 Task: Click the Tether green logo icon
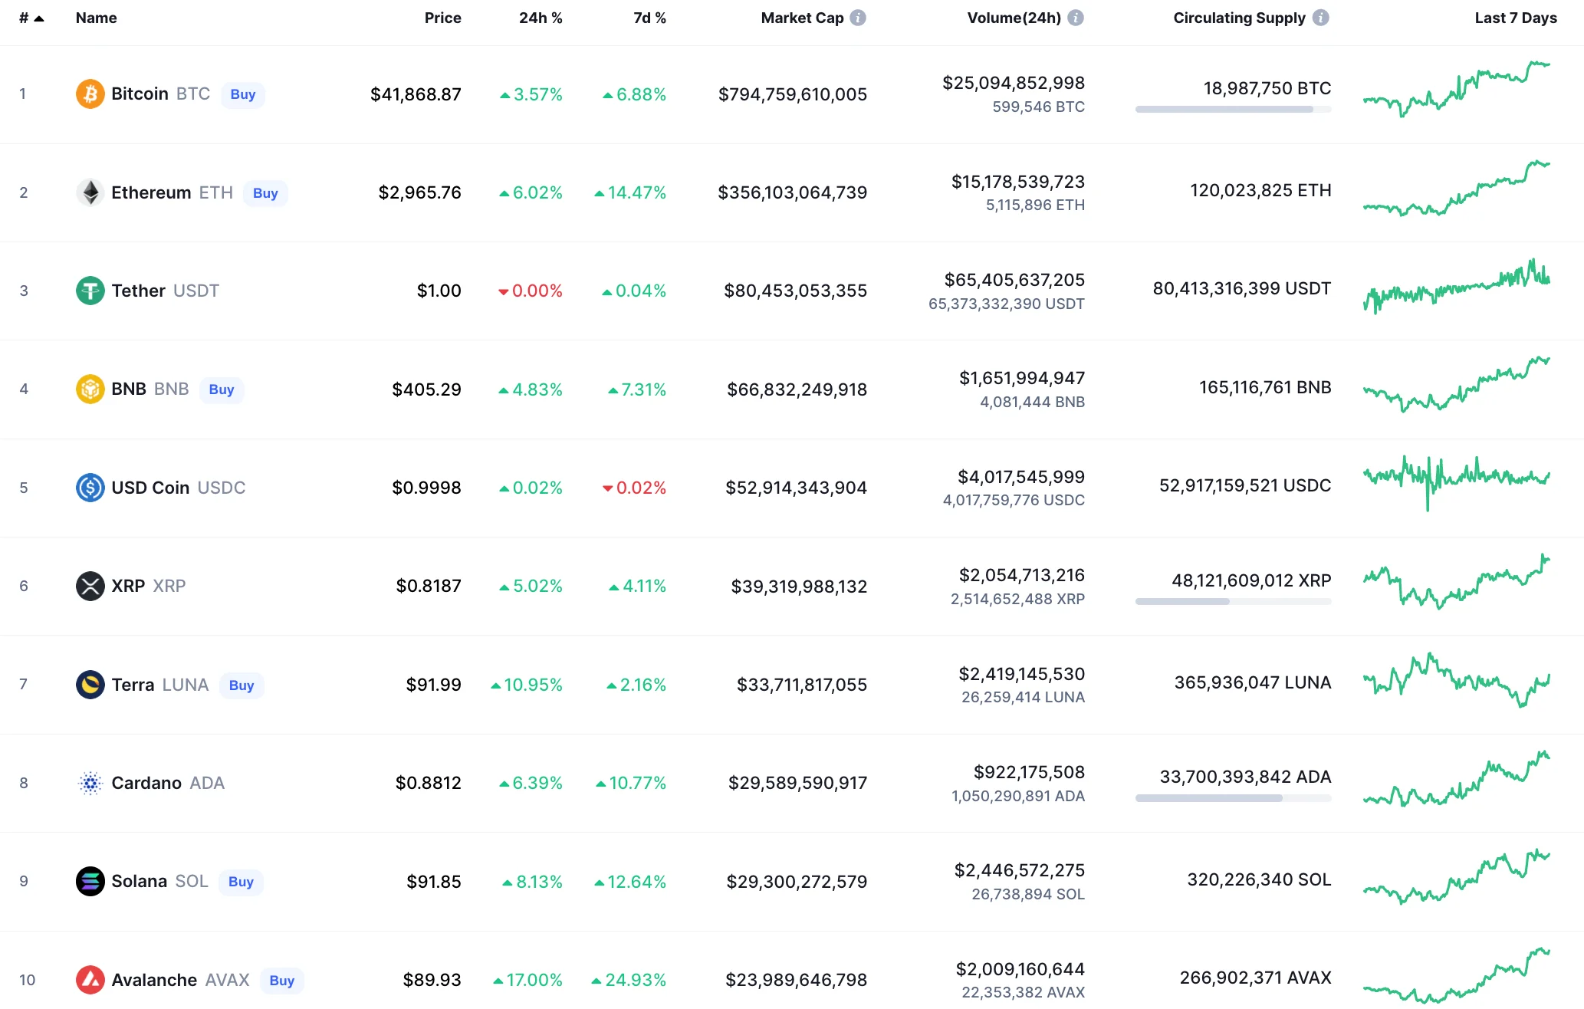[x=90, y=291]
